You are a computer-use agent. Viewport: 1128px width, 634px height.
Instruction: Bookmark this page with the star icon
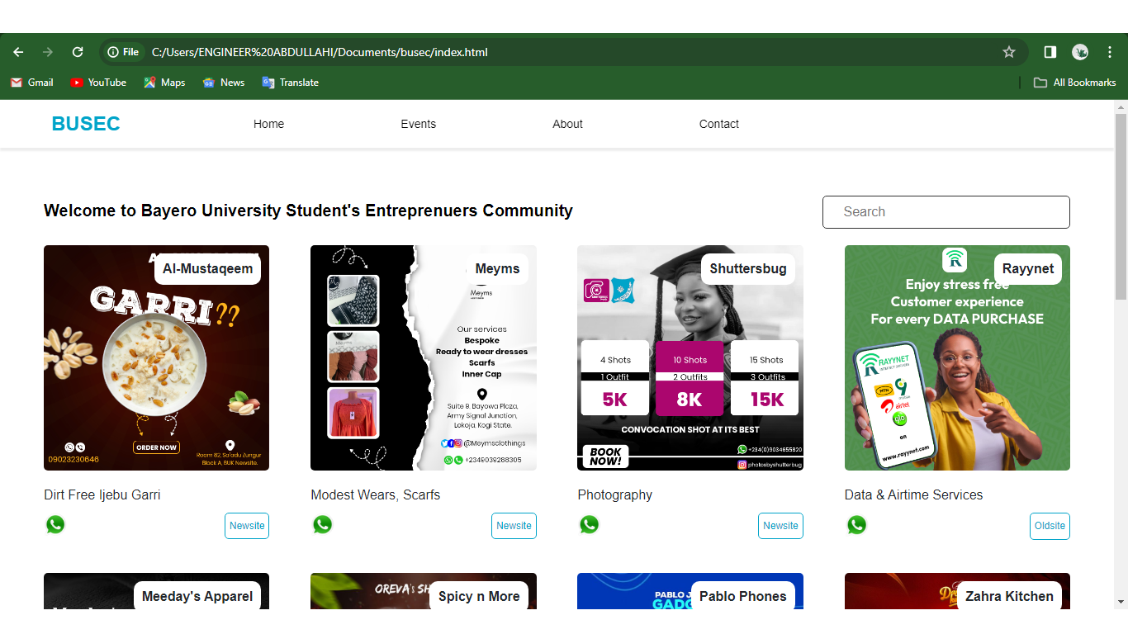[1009, 52]
